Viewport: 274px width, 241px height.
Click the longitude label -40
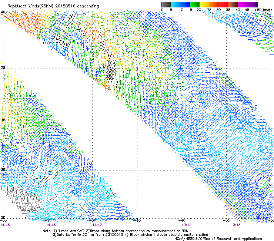pyautogui.click(x=182, y=220)
